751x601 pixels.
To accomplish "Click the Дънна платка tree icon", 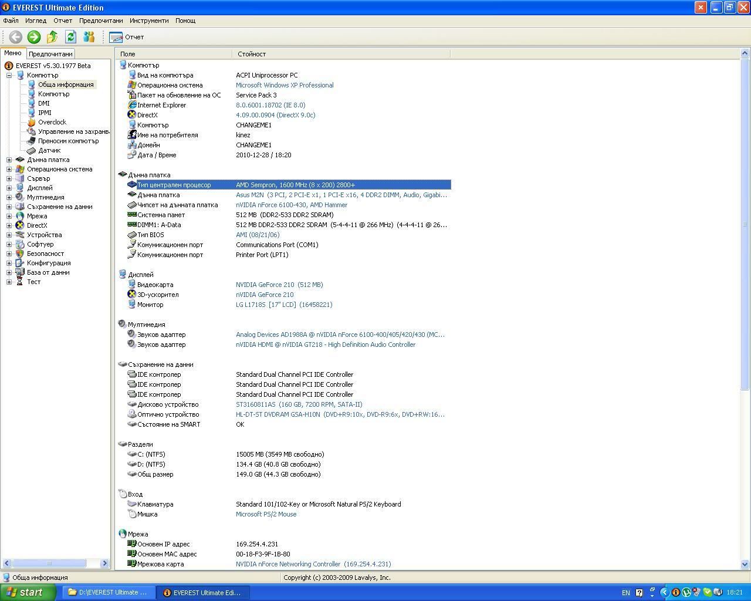I will (x=20, y=160).
